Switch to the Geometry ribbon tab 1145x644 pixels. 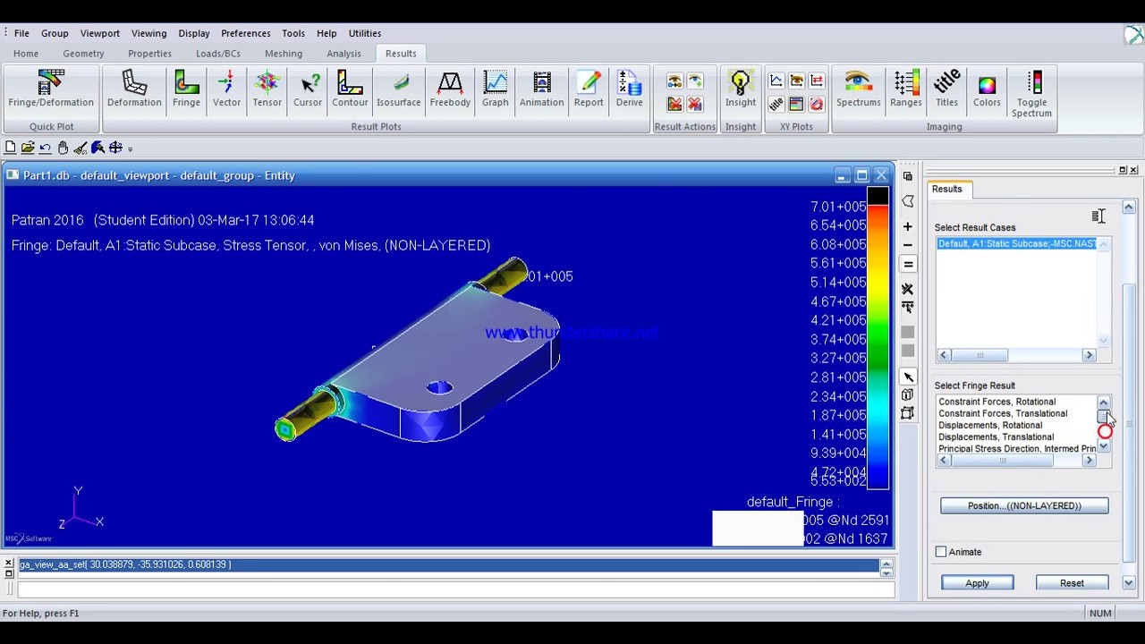point(83,54)
